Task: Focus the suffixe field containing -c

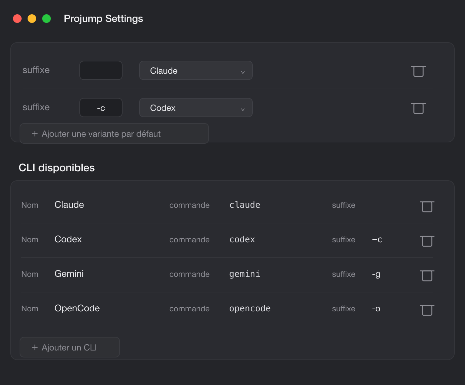Action: tap(101, 108)
